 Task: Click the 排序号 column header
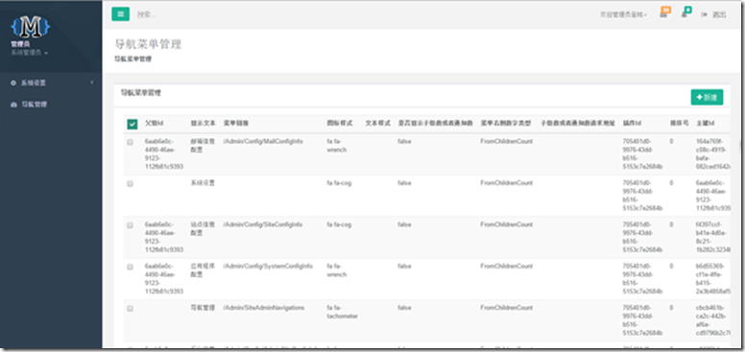pyautogui.click(x=679, y=123)
